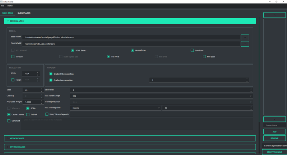The width and height of the screenshot is (287, 155).
Task: Decrease Gradient Accumulation steps
Action: (x=247, y=81)
